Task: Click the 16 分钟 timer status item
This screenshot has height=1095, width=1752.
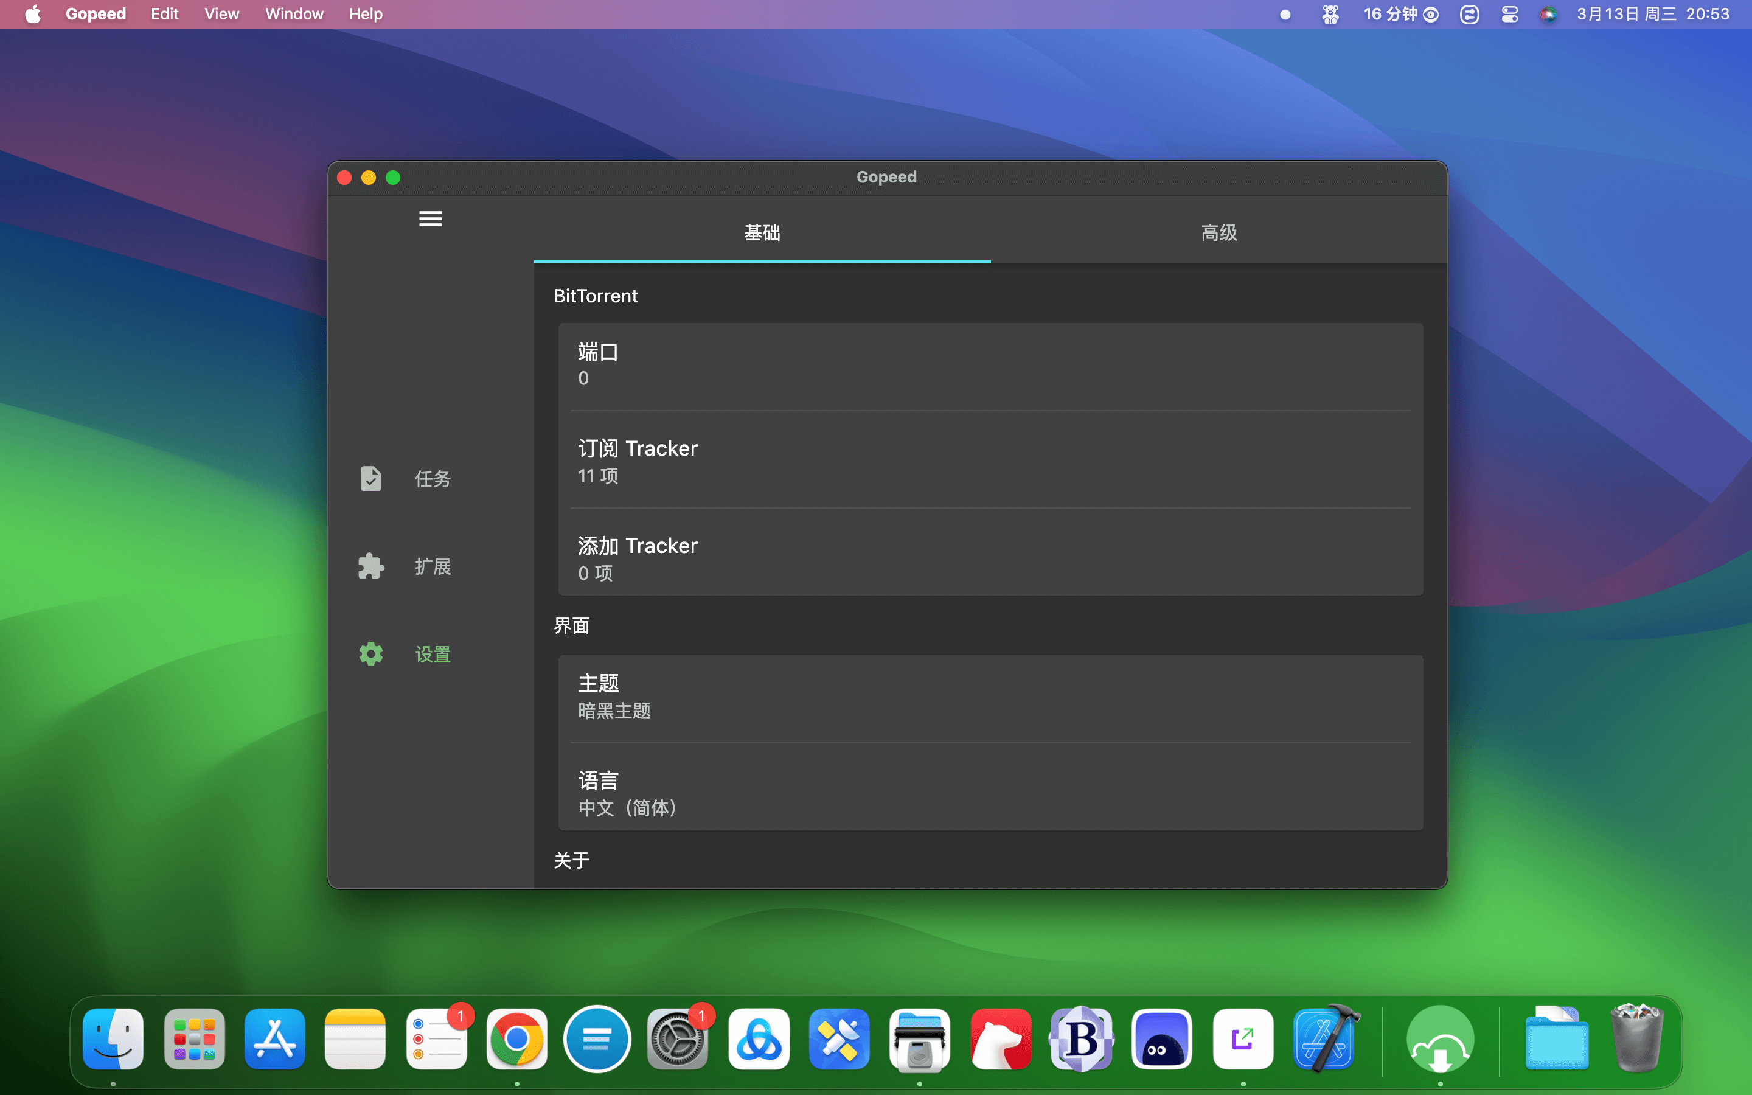Action: (1401, 14)
